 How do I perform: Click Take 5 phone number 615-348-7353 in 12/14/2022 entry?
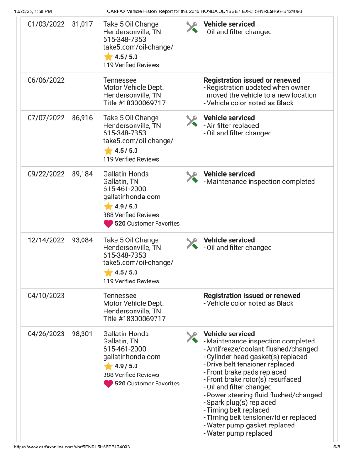[125, 255]
